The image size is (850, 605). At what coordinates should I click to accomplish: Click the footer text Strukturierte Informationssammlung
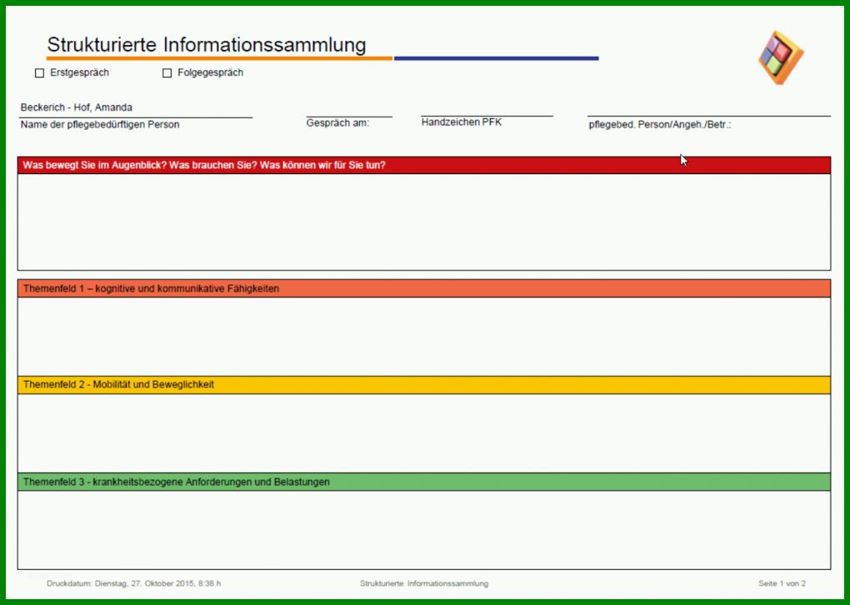pyautogui.click(x=424, y=583)
